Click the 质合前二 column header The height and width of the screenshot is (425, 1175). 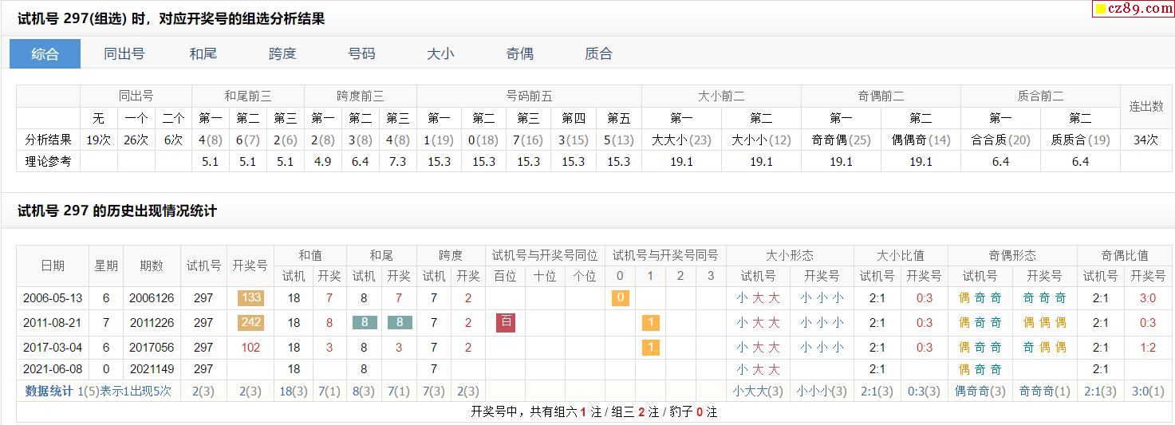pos(1040,96)
